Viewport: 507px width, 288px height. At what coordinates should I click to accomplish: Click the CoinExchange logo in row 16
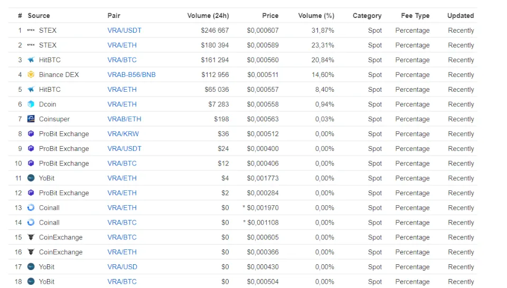(x=31, y=252)
